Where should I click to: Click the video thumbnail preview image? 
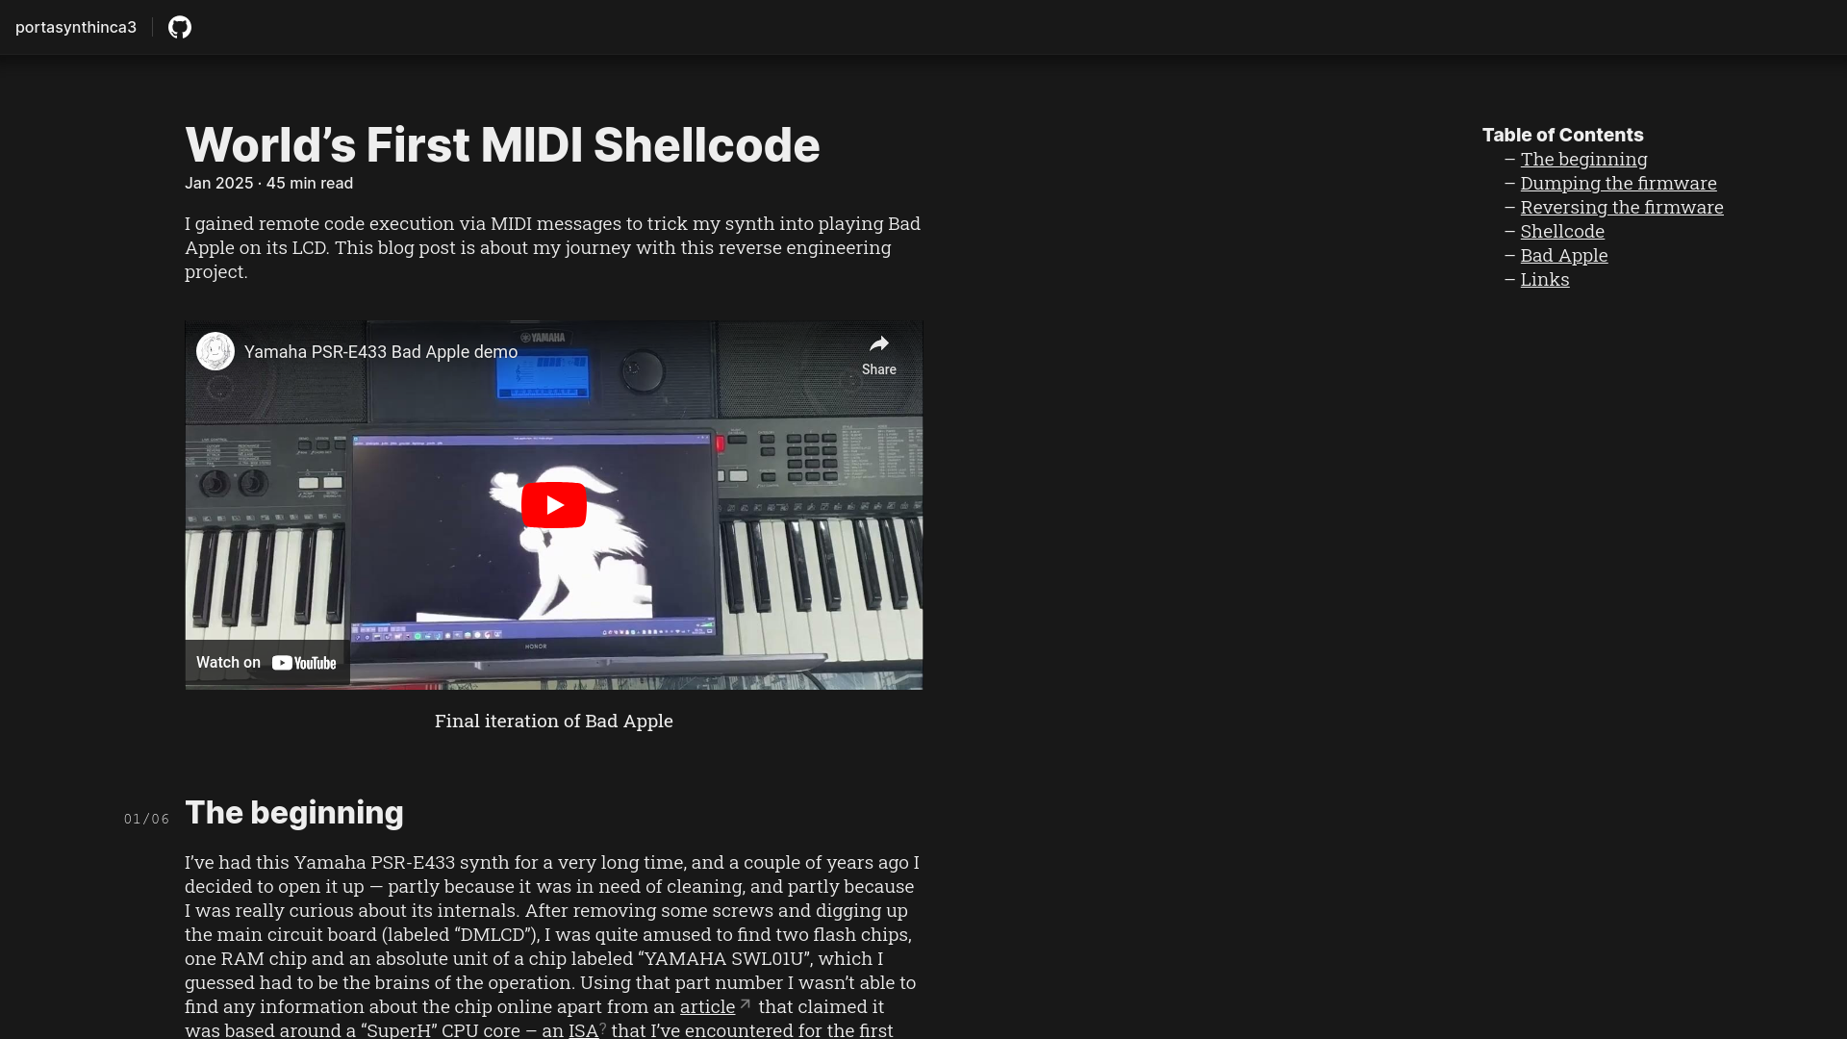coord(553,505)
